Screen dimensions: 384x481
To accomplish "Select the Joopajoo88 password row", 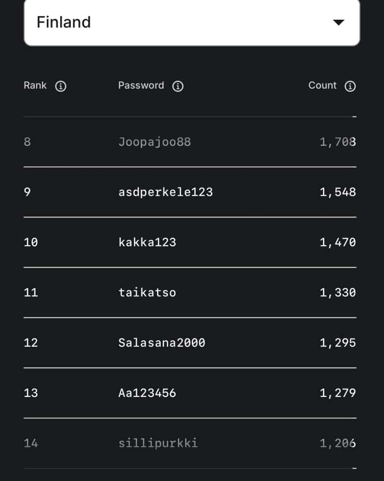I will [x=154, y=142].
